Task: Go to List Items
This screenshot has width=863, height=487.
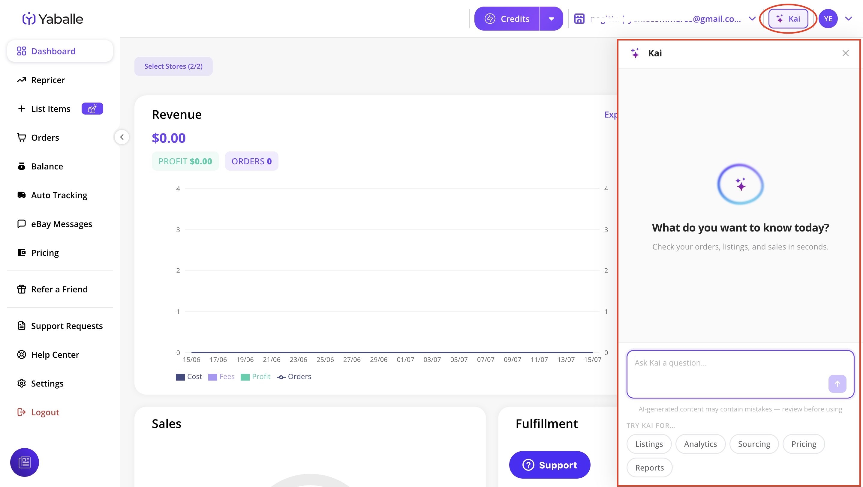Action: (x=51, y=109)
